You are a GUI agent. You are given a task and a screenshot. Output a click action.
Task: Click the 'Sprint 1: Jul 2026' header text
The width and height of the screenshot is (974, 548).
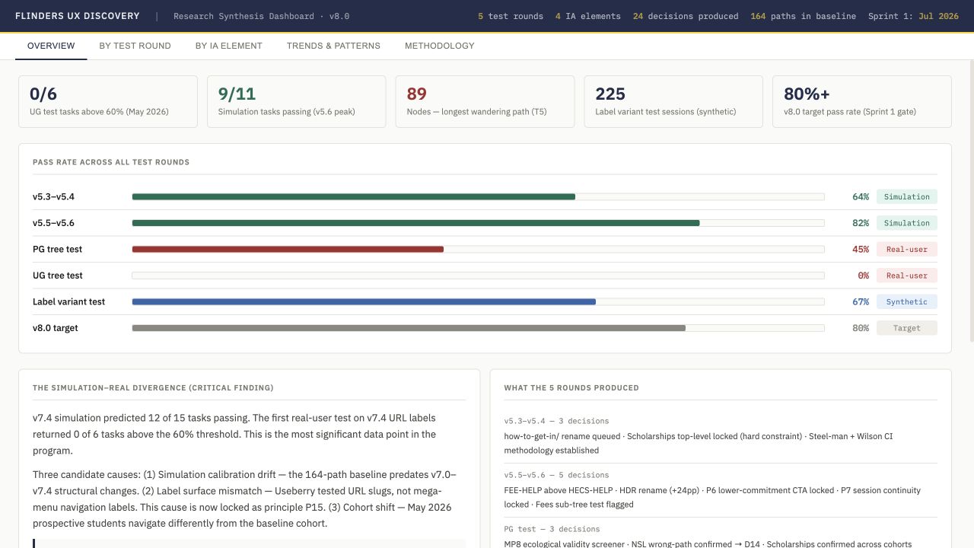913,16
